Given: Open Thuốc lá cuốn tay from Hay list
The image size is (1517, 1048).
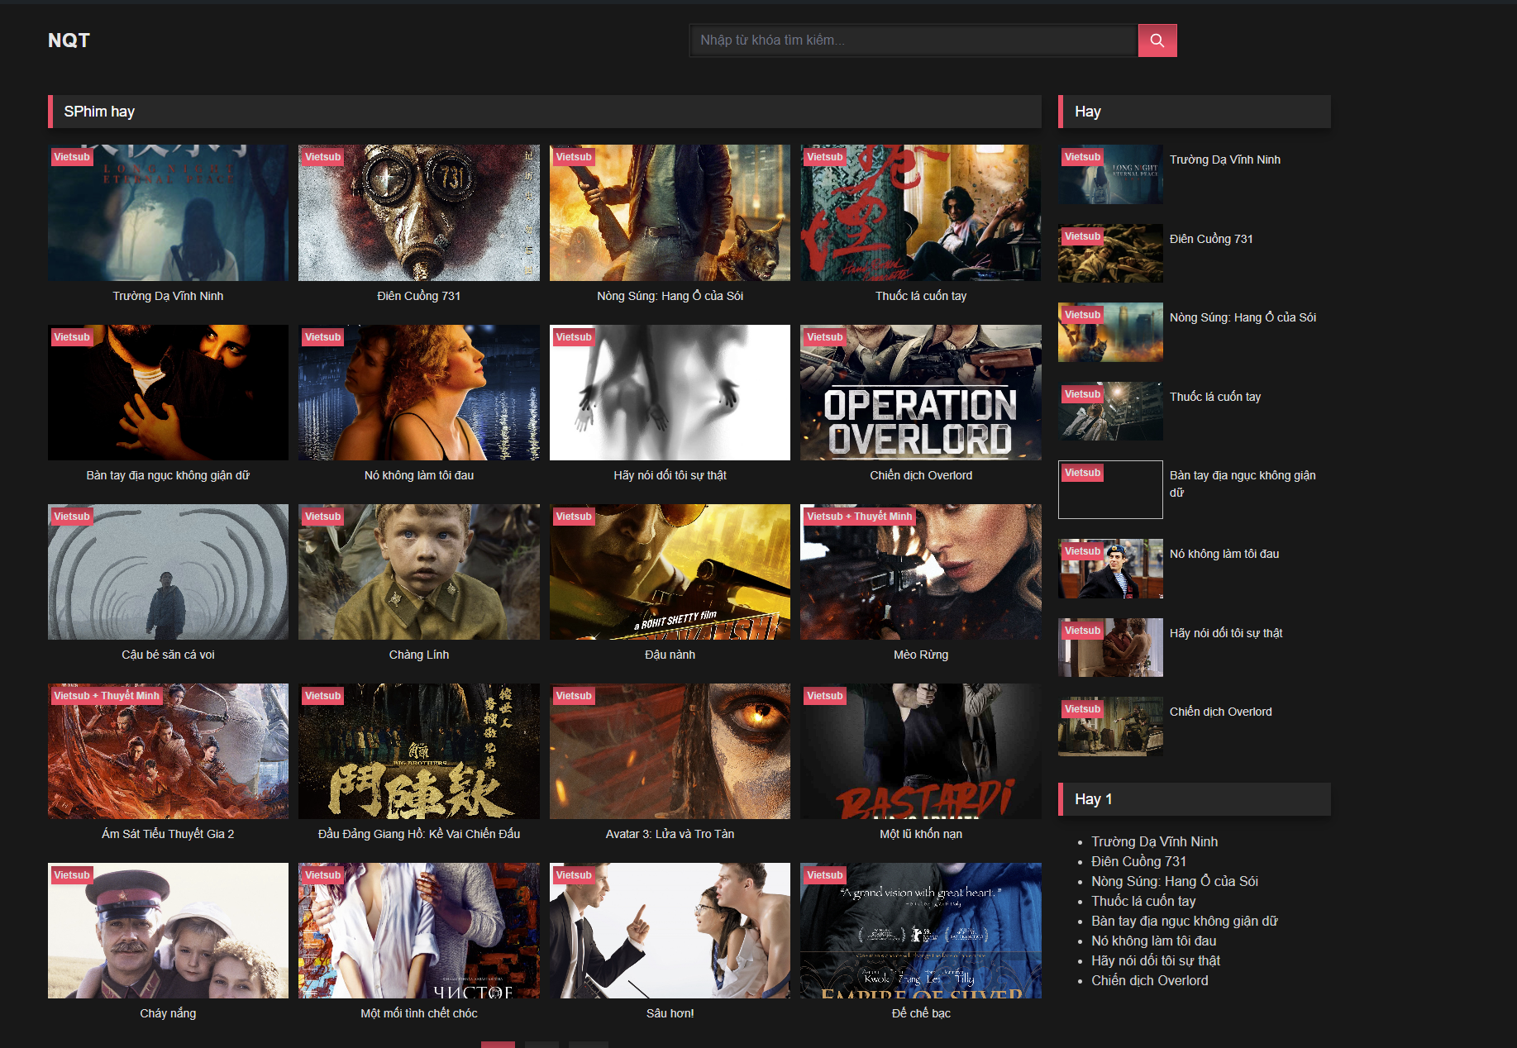Looking at the screenshot, I should pyautogui.click(x=1214, y=396).
